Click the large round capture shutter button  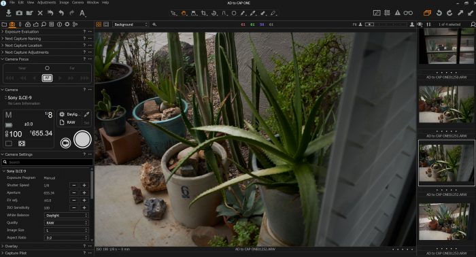pyautogui.click(x=82, y=139)
